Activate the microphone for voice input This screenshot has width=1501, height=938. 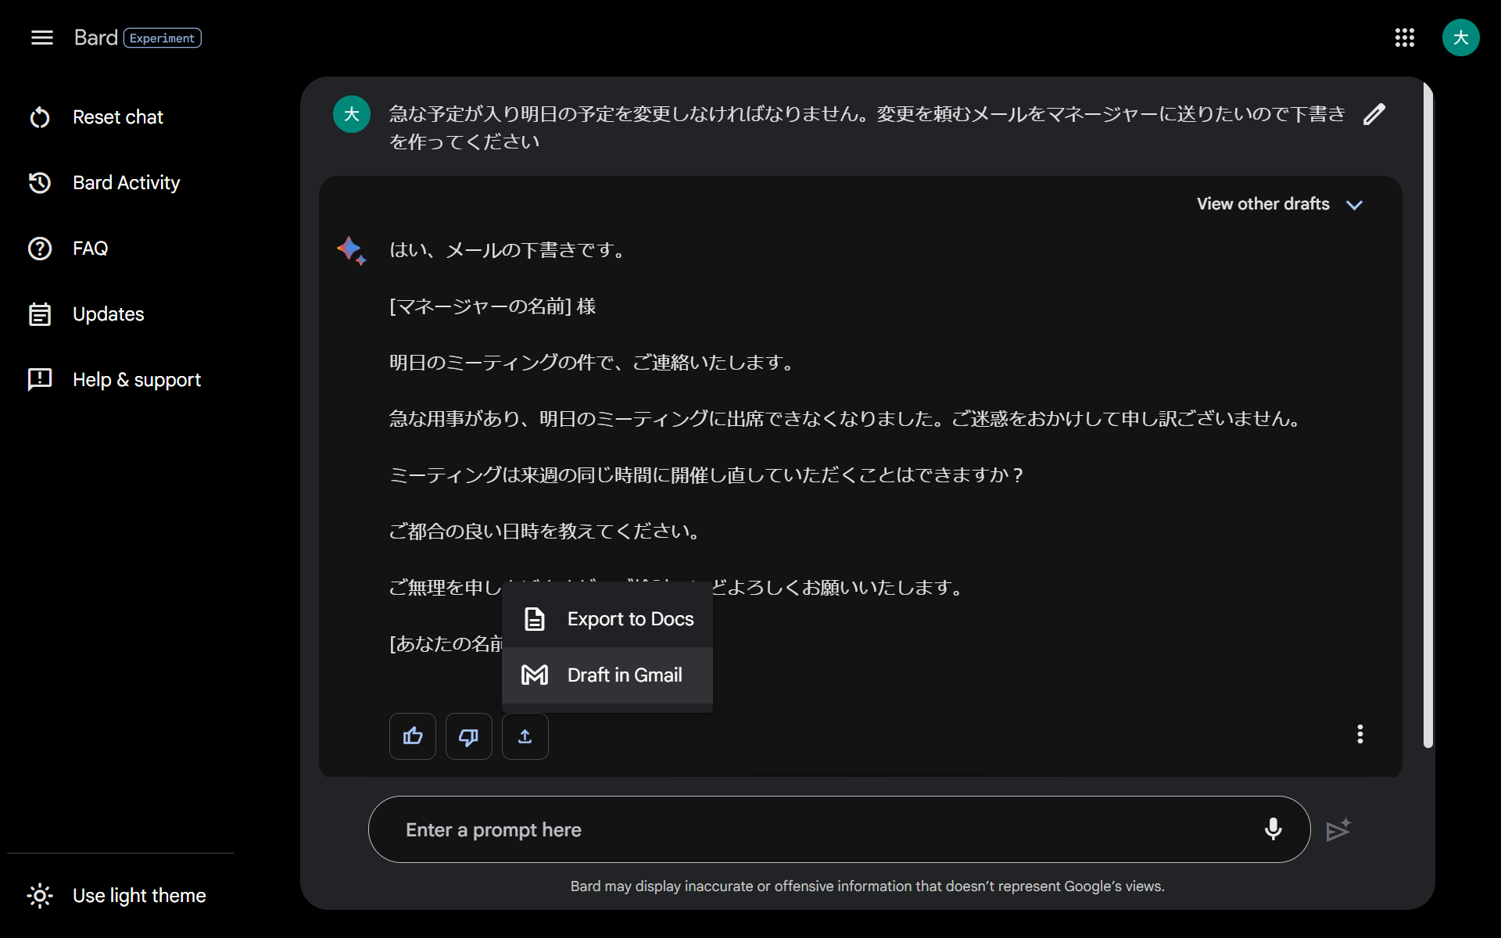1274,829
